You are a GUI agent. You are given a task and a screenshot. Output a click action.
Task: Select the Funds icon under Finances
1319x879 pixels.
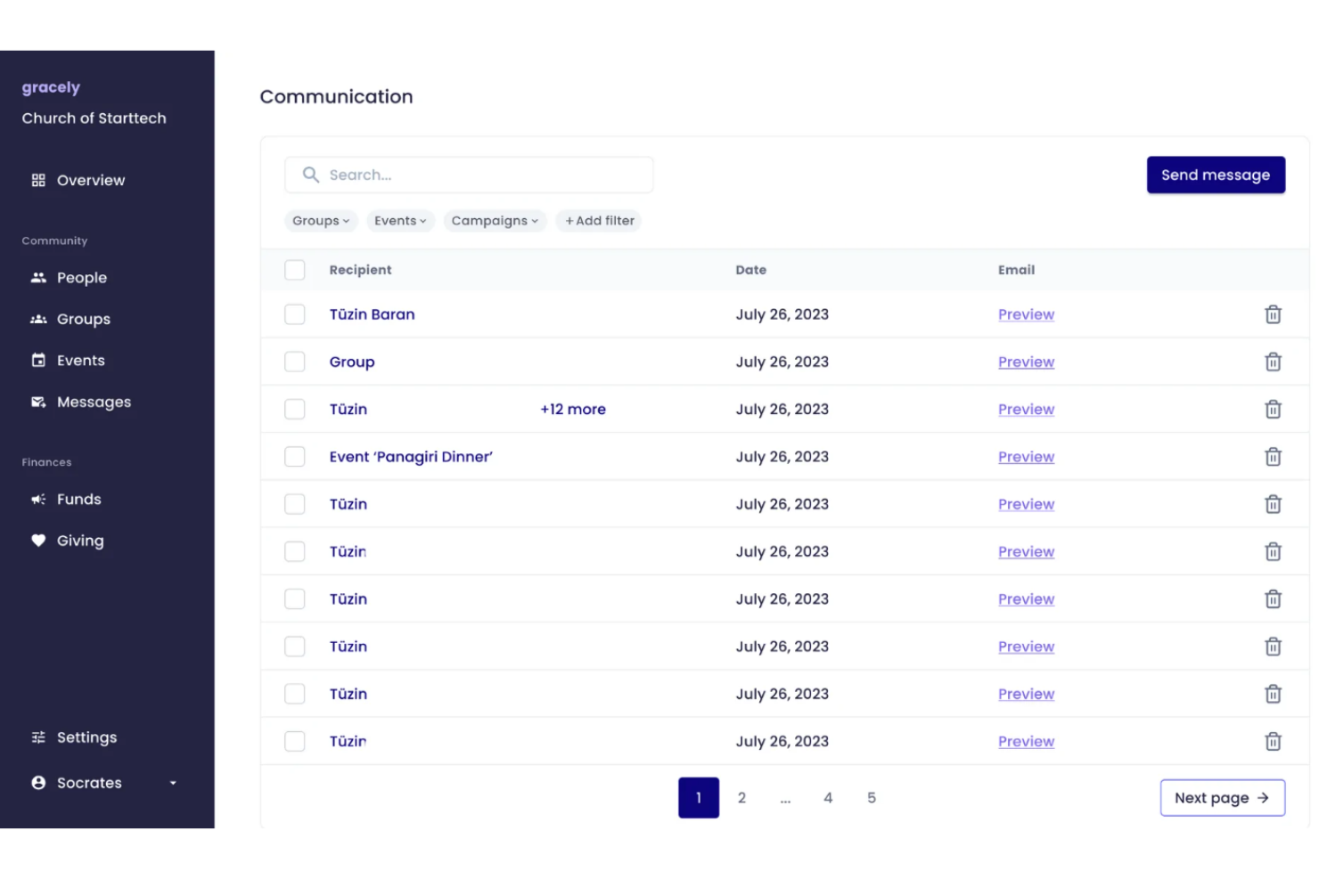coord(38,499)
